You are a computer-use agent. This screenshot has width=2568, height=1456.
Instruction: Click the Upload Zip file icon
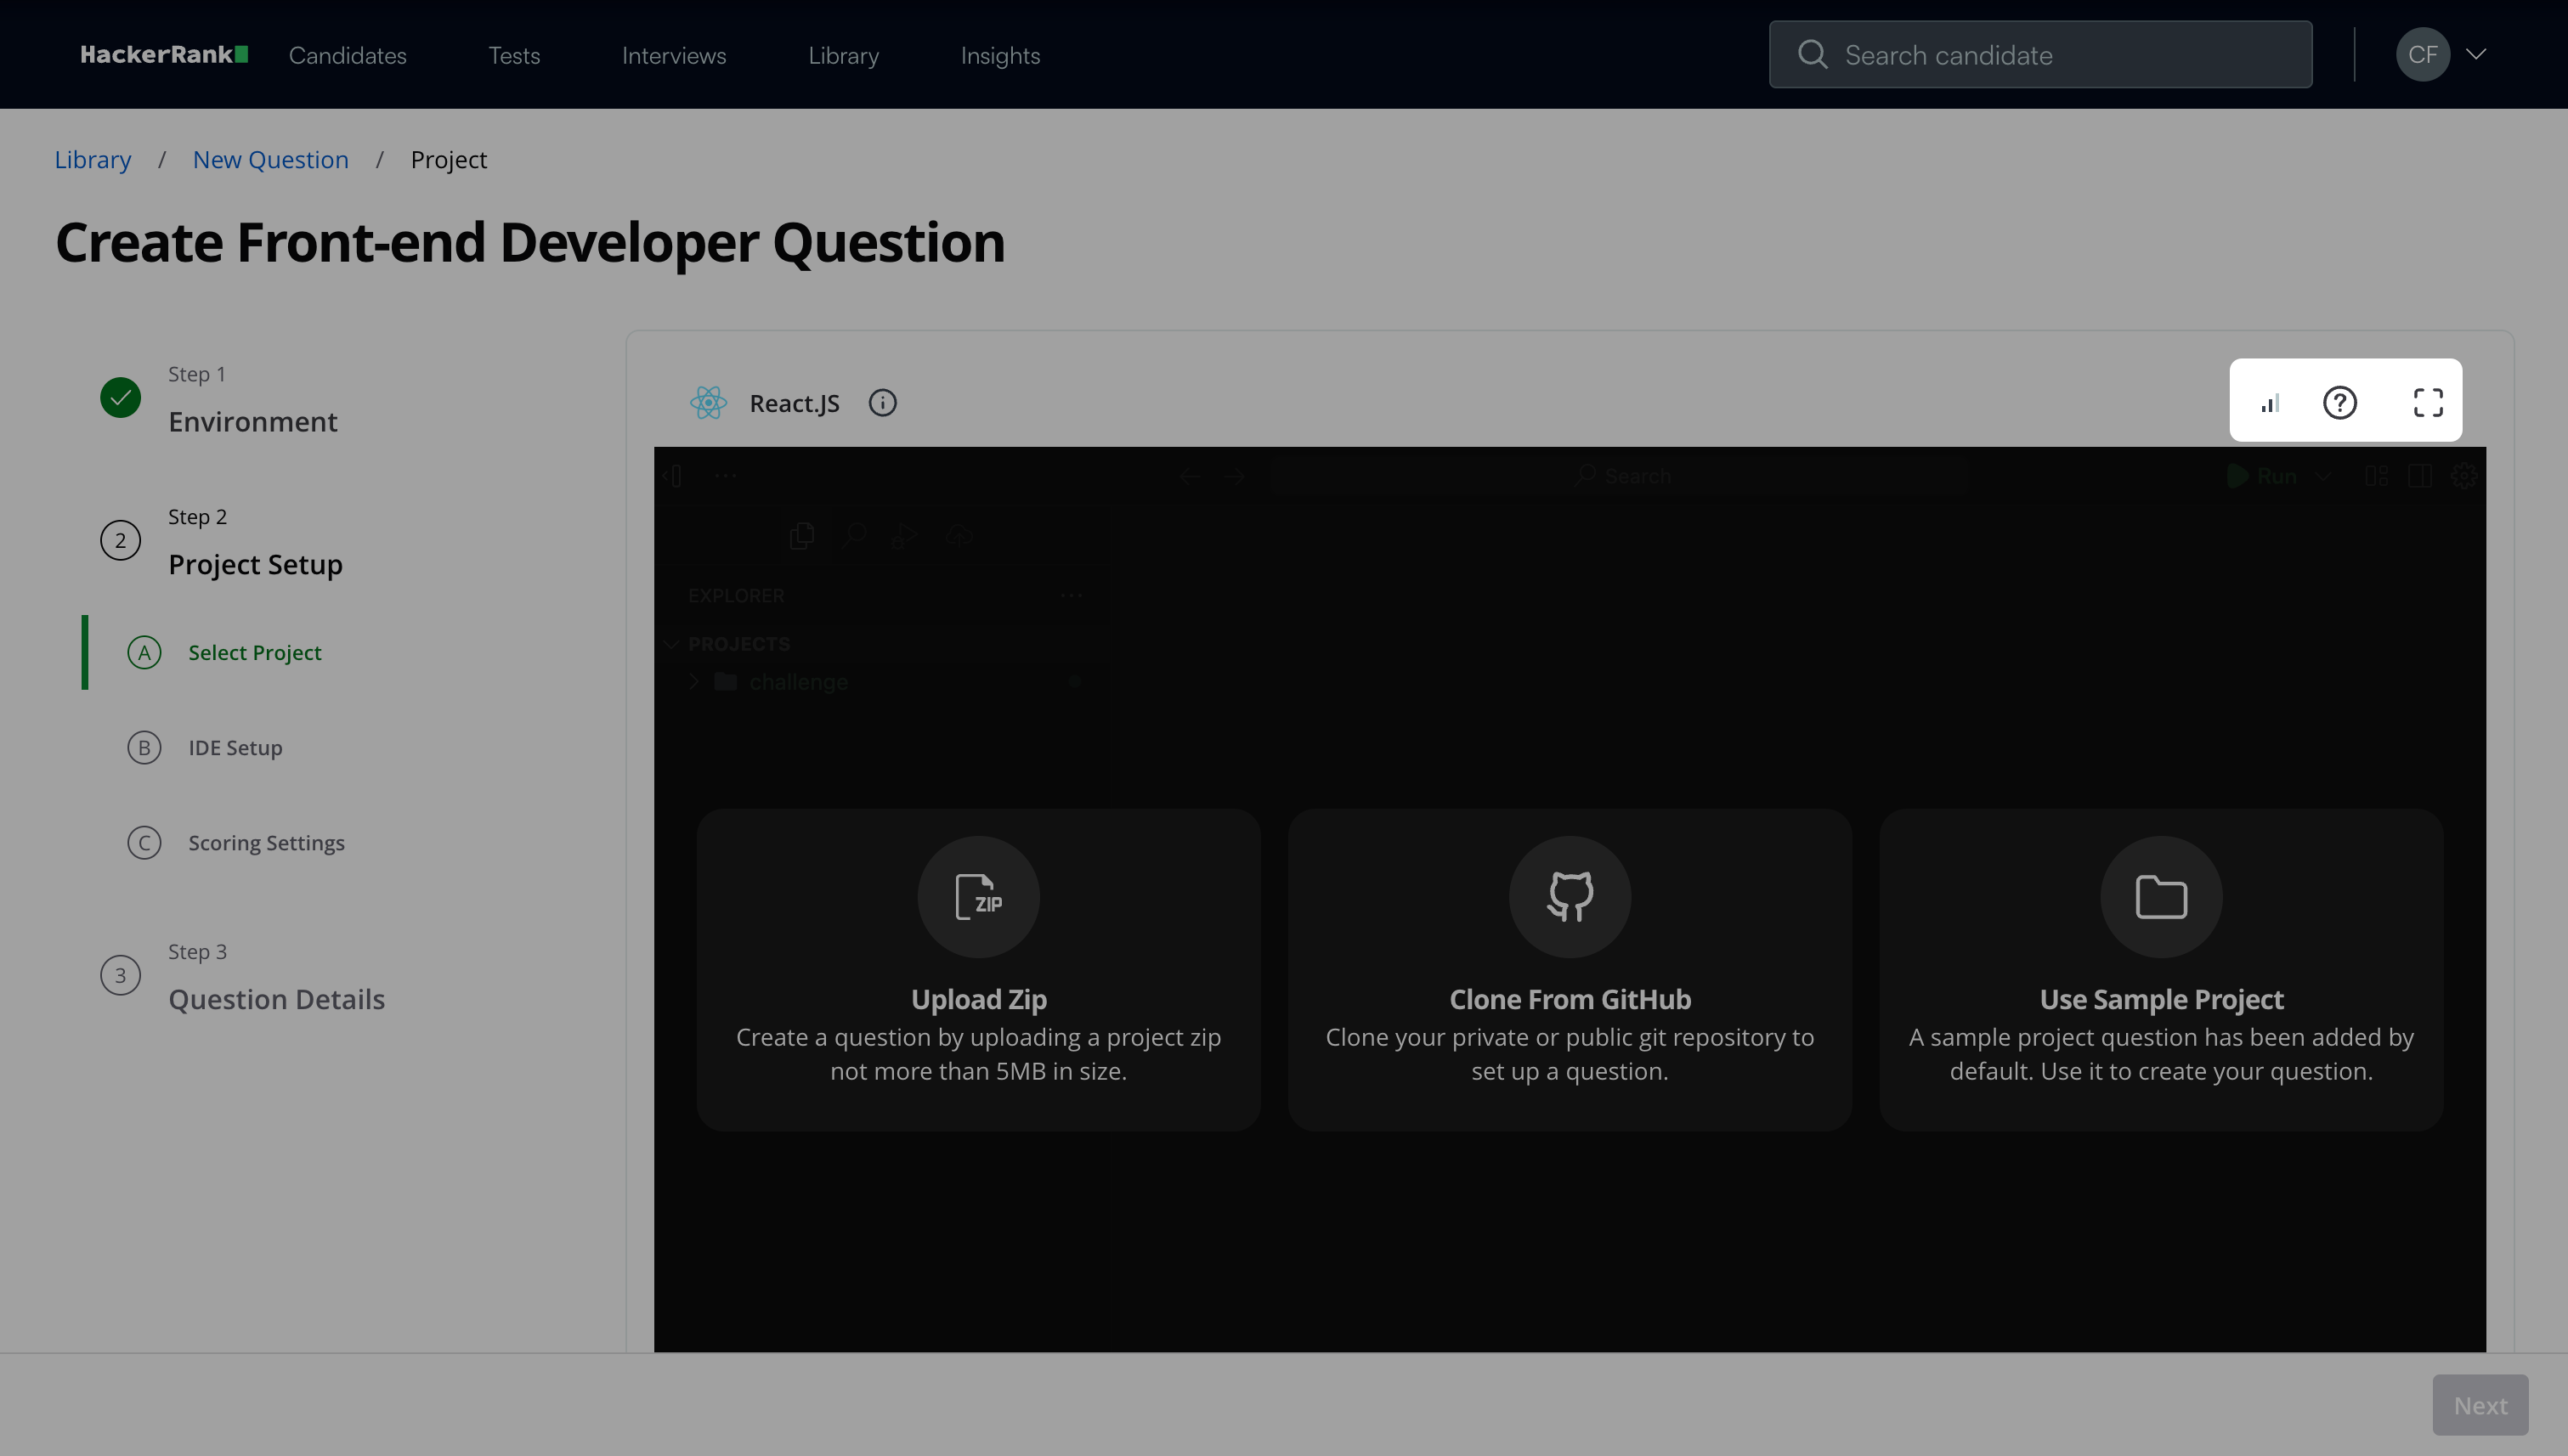tap(978, 896)
